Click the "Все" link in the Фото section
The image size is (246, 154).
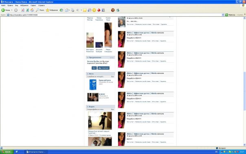(112, 77)
